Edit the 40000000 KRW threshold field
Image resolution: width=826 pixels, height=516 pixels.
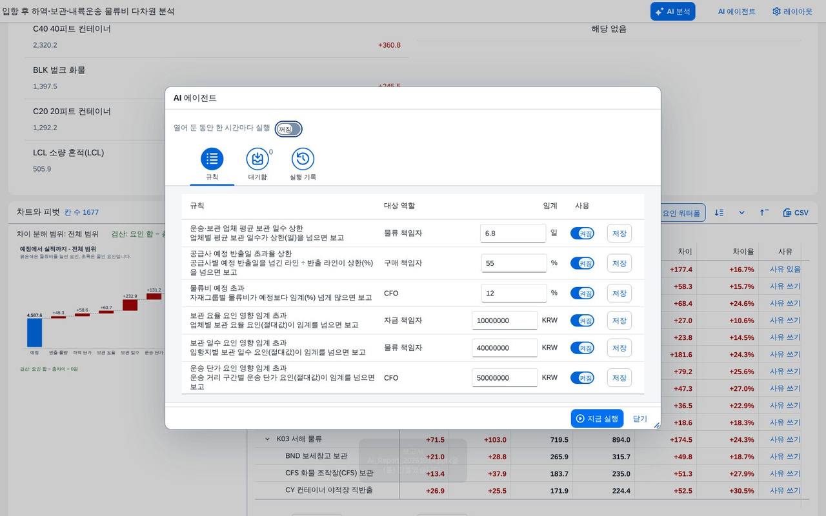505,348
